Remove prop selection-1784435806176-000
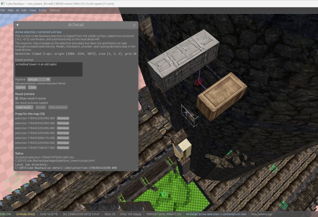Screen dimensions: 318x217 pos(63,138)
